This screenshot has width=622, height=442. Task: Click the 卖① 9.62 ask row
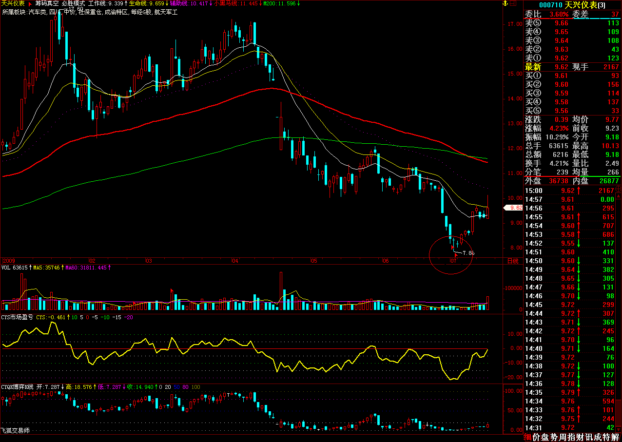point(572,58)
